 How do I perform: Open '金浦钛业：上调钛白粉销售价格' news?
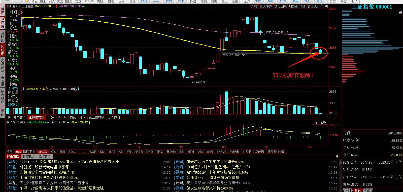click(213, 178)
